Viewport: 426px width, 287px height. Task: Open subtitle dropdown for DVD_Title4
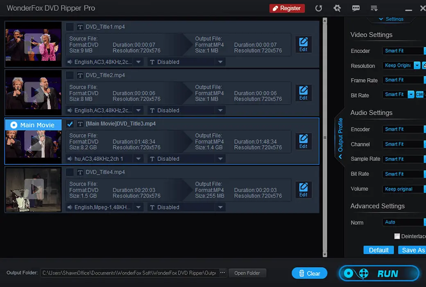click(220, 207)
